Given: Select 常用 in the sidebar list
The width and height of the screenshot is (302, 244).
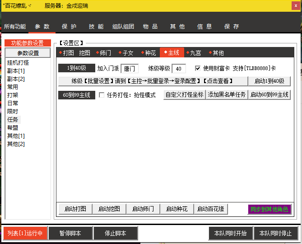Looking at the screenshot, I should click(13, 87).
